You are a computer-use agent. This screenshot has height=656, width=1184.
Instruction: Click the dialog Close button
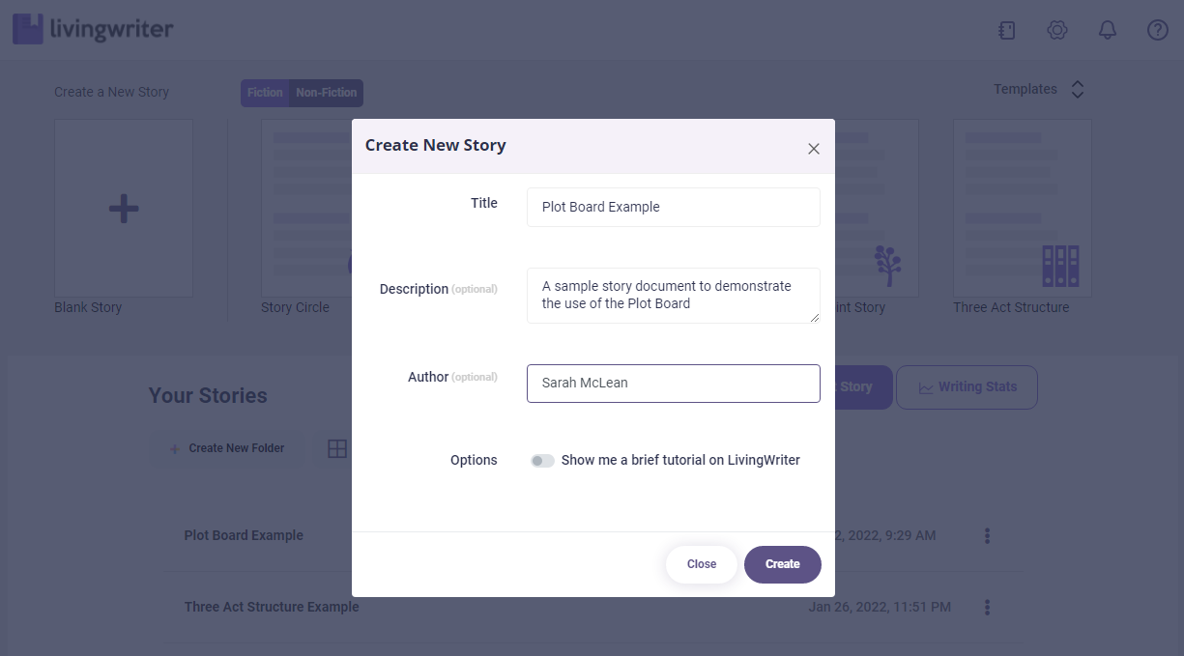click(x=702, y=564)
